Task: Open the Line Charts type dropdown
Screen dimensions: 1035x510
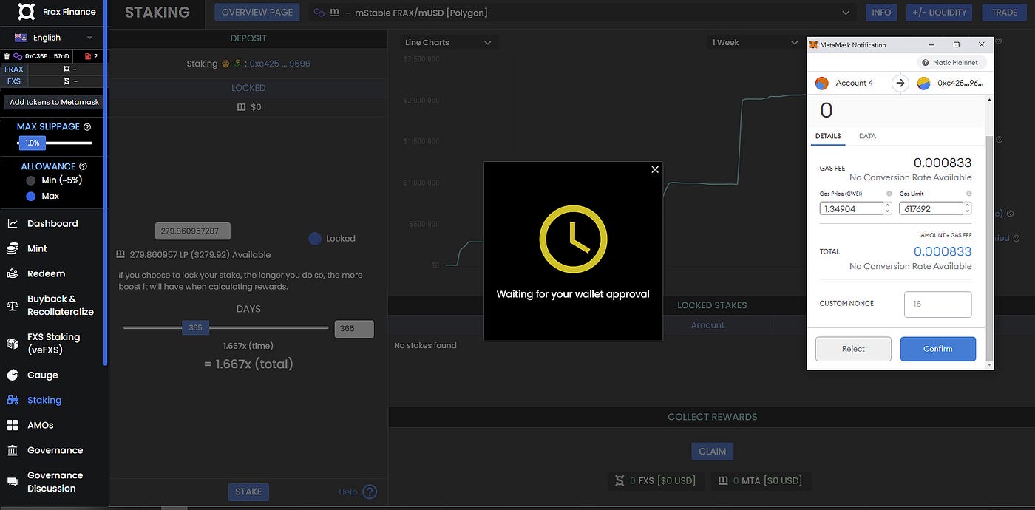Action: pyautogui.click(x=449, y=43)
